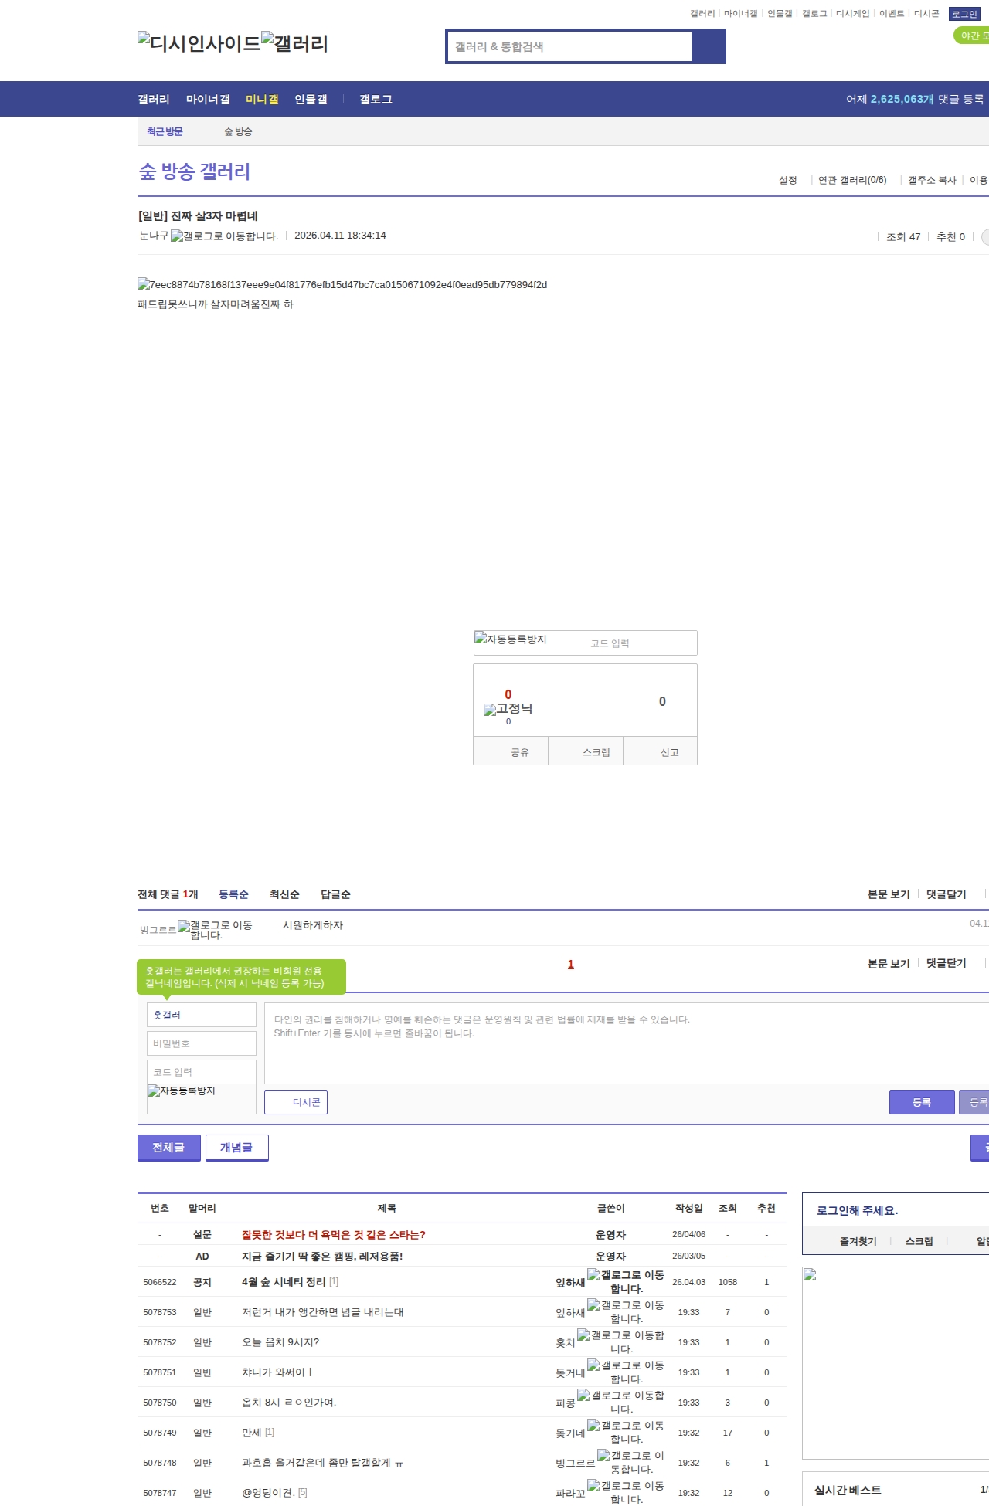Screen dimensions: 989x1506
Task: Open 눈나구's gallog icon under the post title
Action: (224, 236)
